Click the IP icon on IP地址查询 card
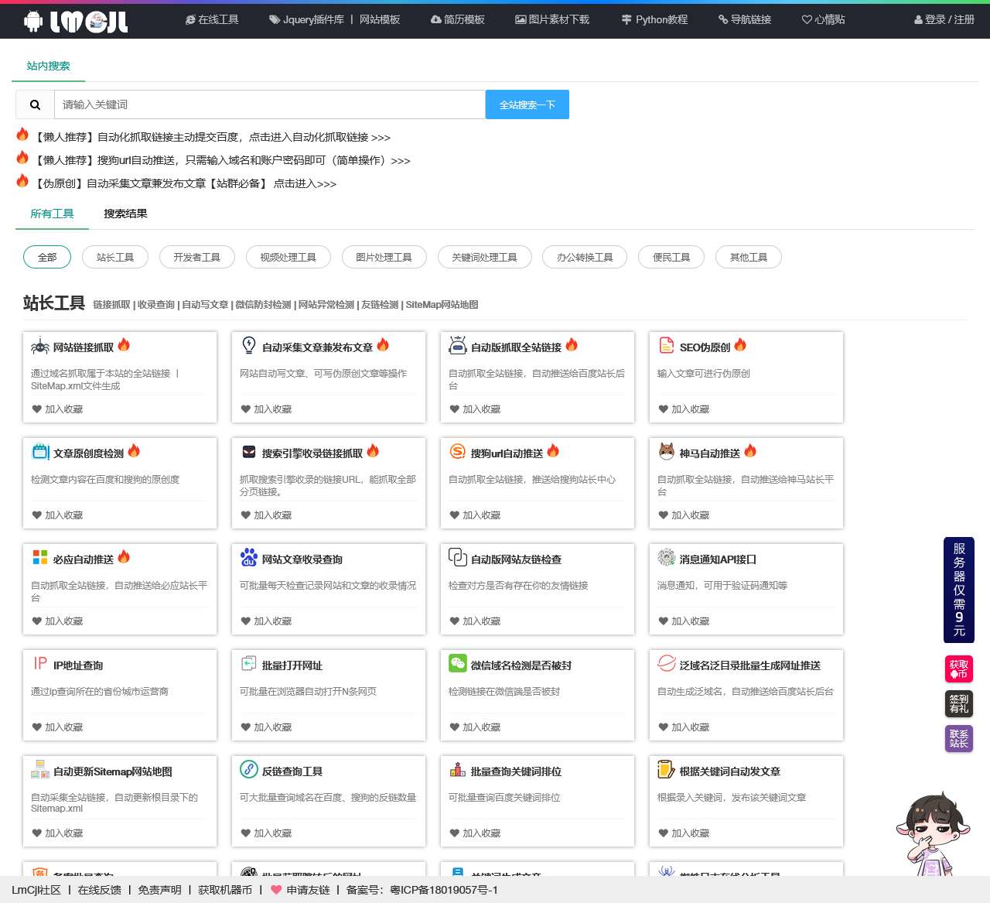 tap(39, 663)
